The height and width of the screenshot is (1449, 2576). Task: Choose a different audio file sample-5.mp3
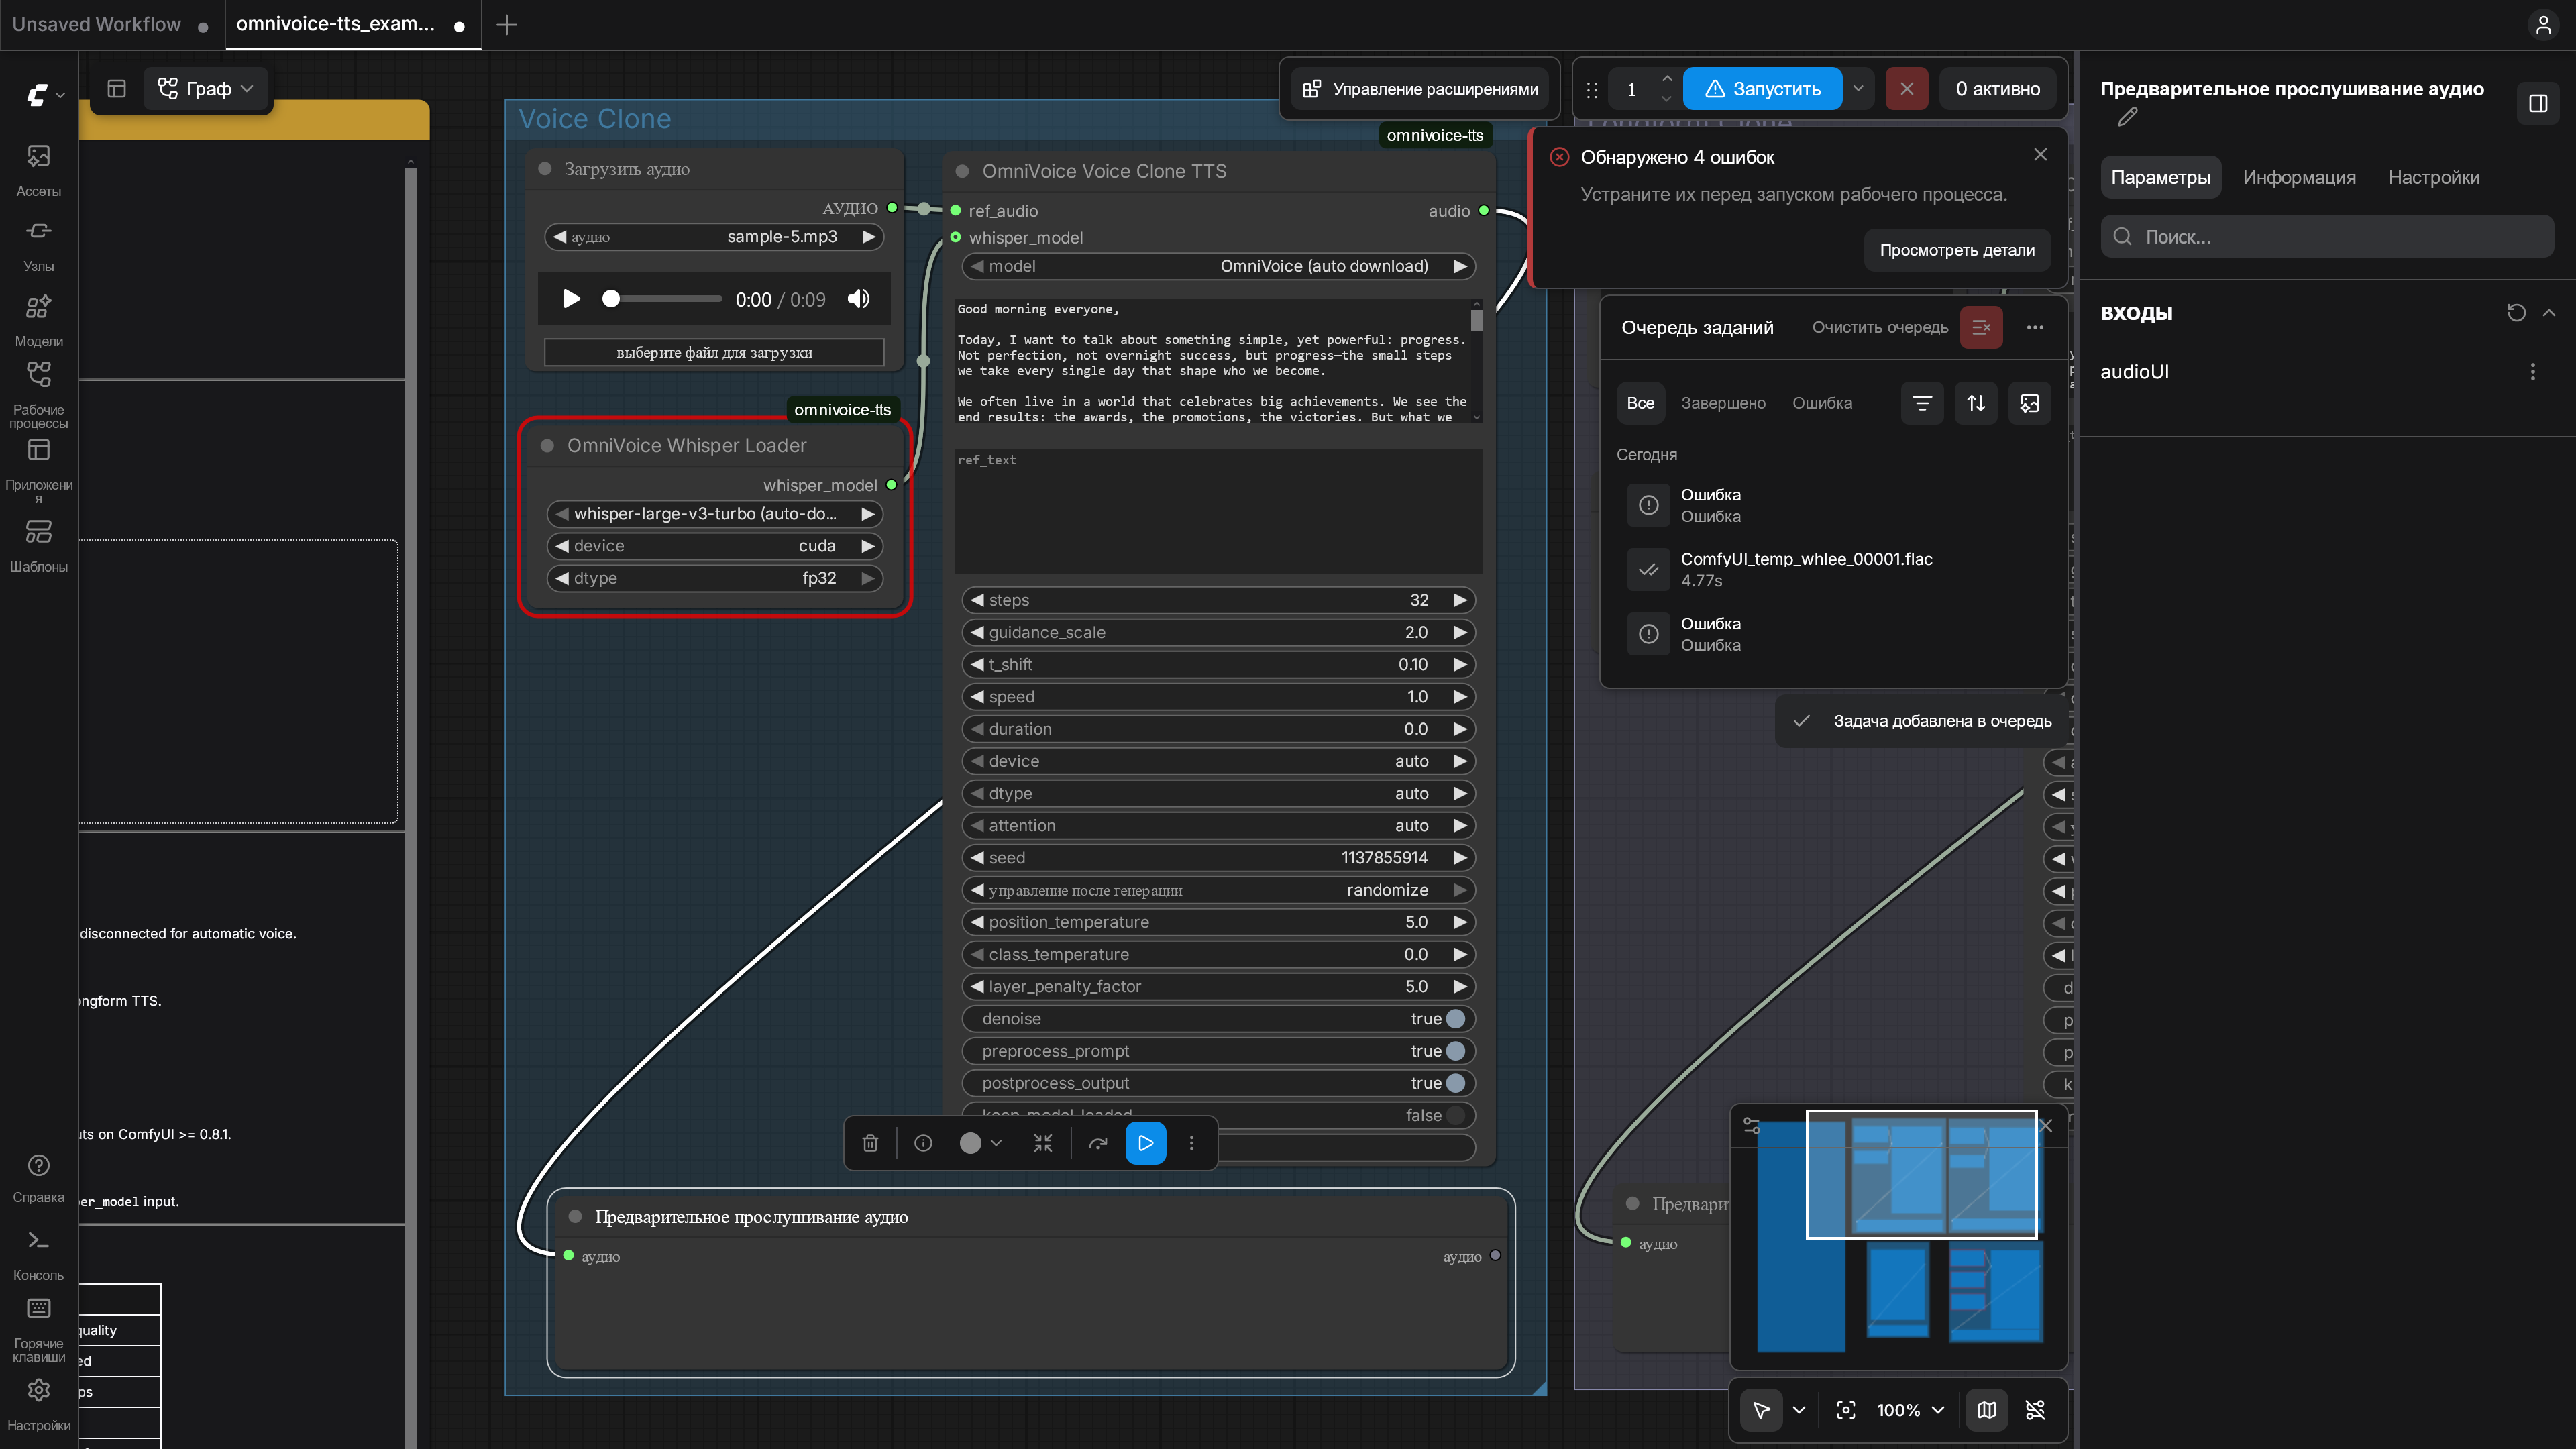(714, 237)
